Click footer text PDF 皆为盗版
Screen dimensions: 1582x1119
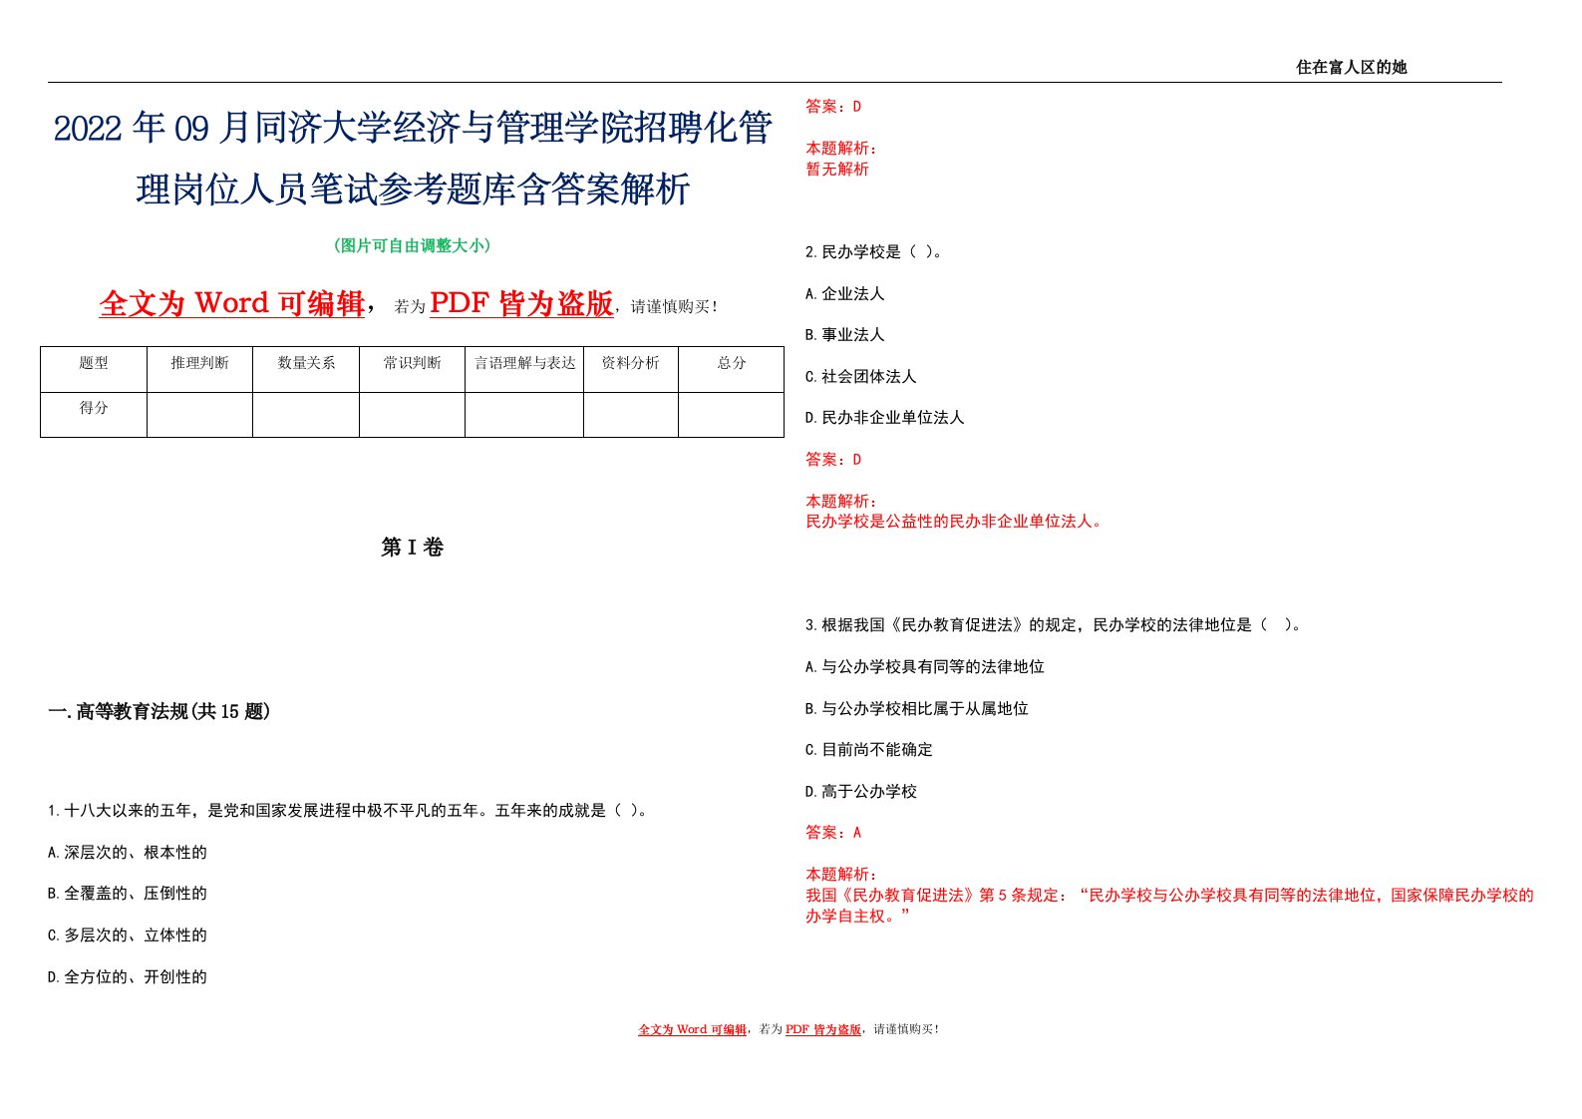[823, 1029]
